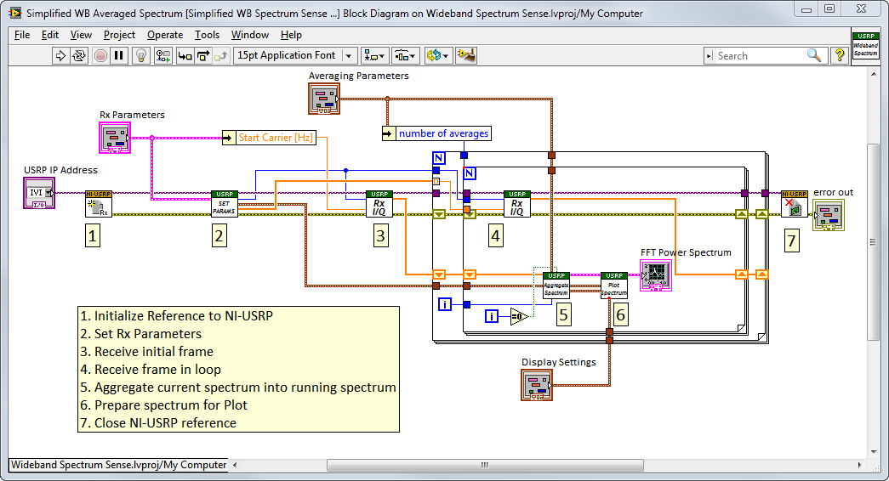Click the Pause button

coord(119,56)
